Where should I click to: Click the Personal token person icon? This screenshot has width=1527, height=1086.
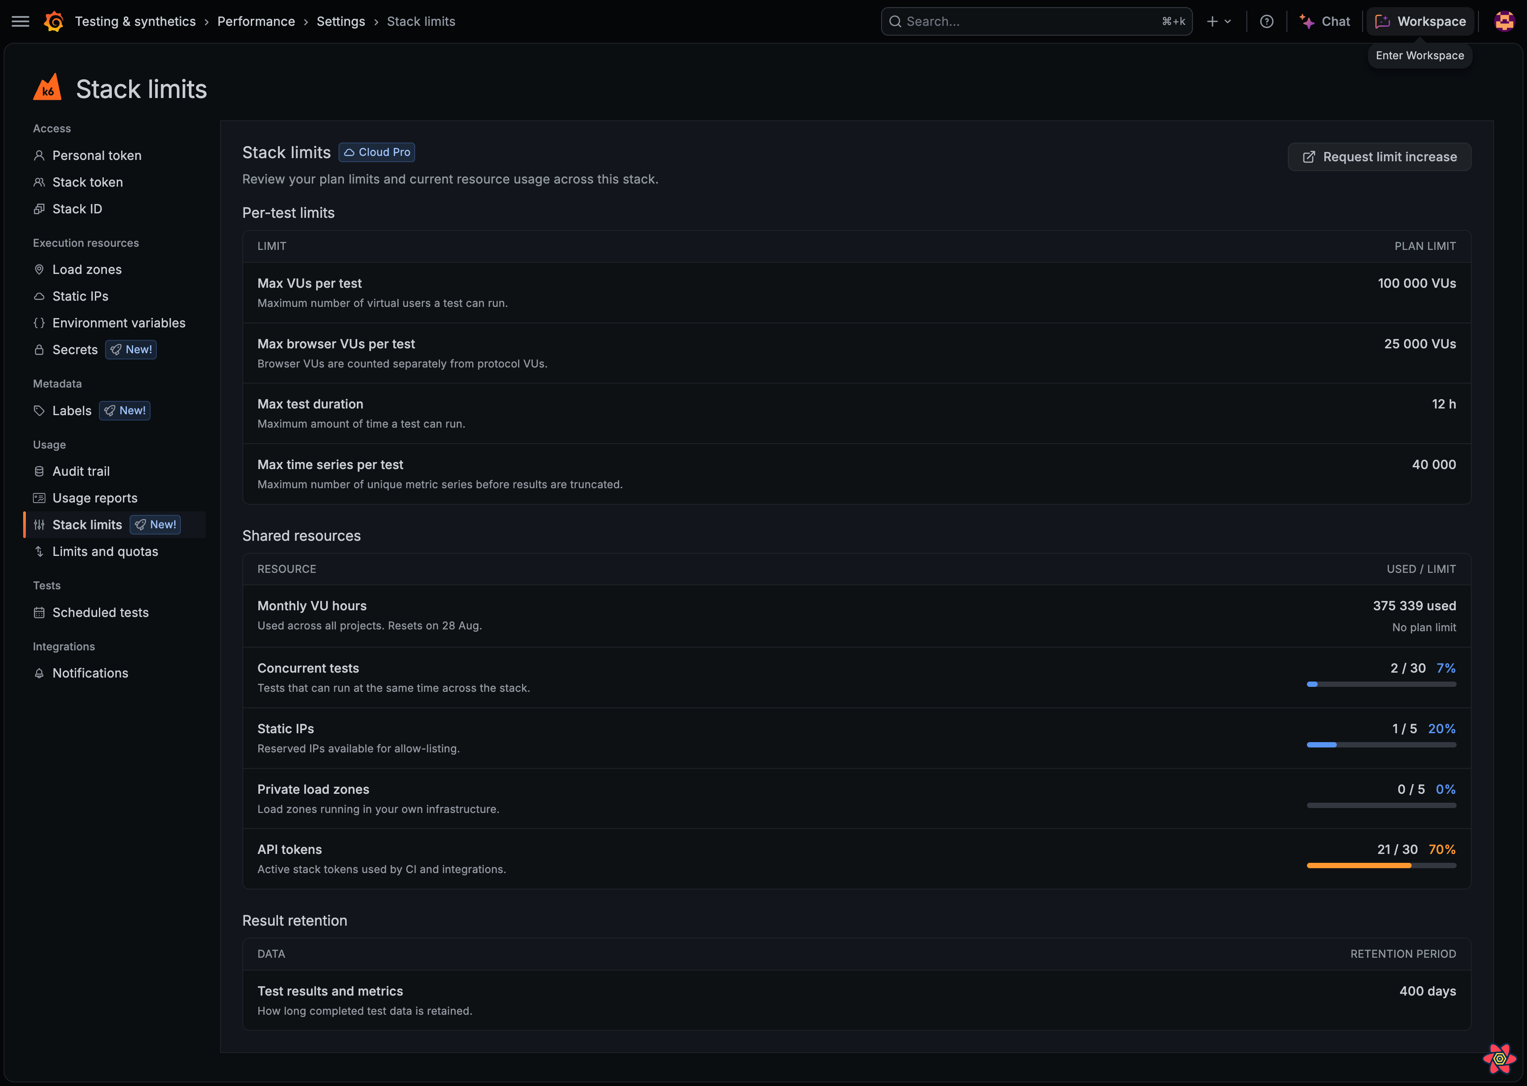tap(40, 156)
